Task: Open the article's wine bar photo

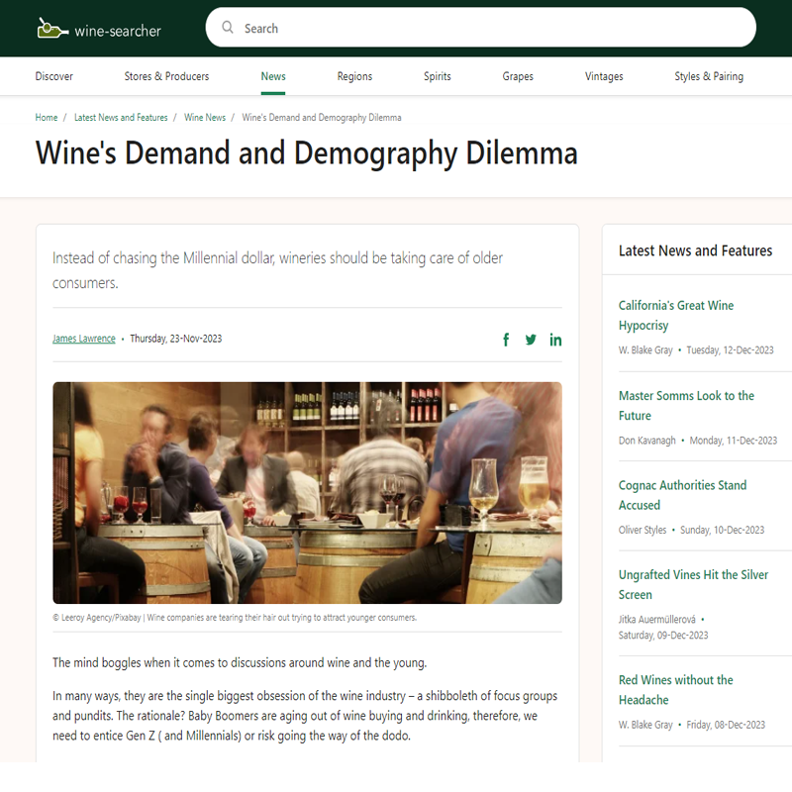Action: tap(307, 492)
